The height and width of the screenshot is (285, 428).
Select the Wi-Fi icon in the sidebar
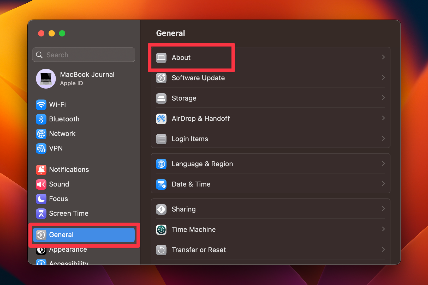point(41,104)
